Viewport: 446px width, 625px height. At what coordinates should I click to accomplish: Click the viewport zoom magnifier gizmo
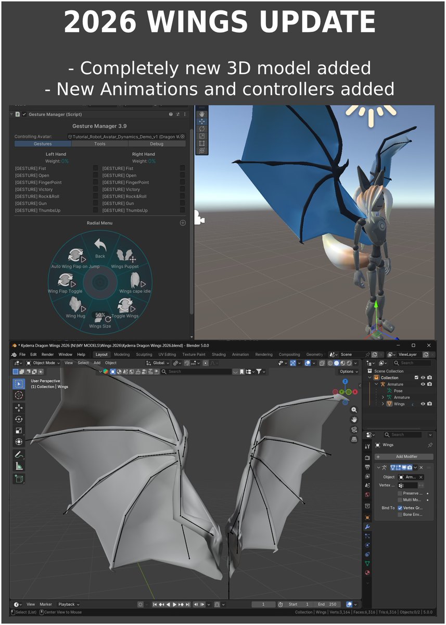354,410
